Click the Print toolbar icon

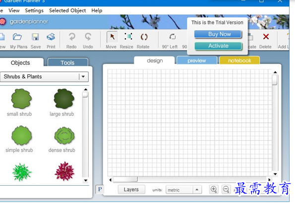51,37
